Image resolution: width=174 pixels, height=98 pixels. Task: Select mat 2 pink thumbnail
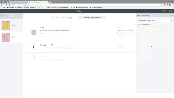(6, 37)
